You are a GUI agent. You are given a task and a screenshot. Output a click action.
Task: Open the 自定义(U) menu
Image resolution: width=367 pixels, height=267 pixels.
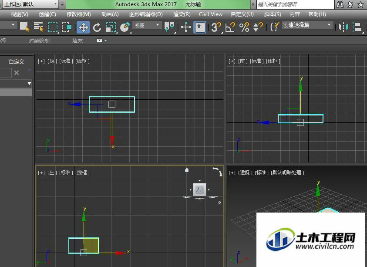pyautogui.click(x=242, y=14)
